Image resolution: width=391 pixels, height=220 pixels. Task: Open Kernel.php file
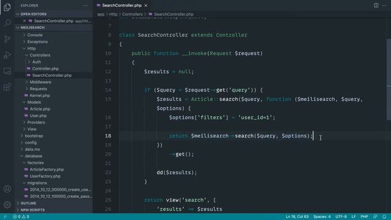pyautogui.click(x=40, y=95)
